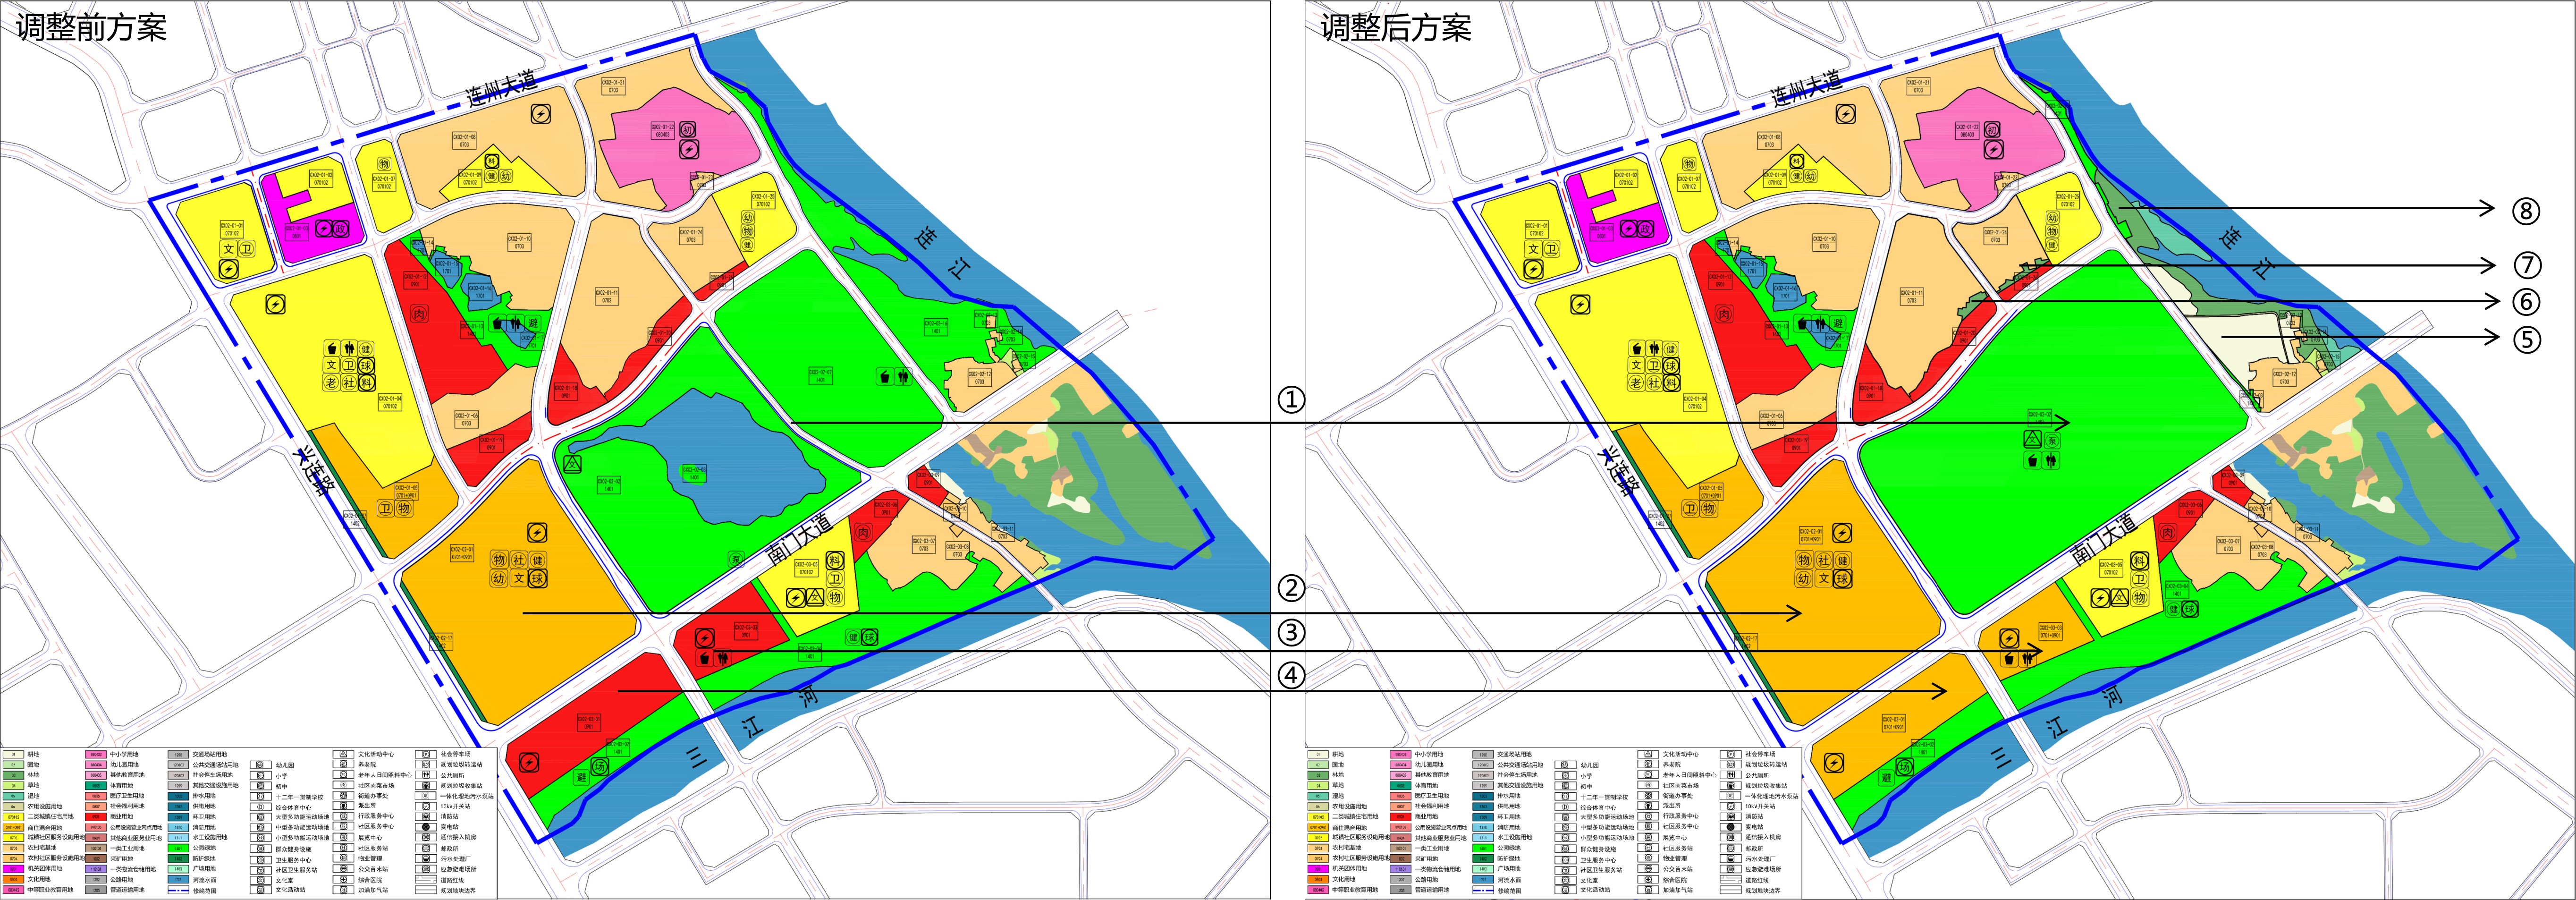Click the circled number ① marker
2576x900 pixels.
tap(1291, 400)
